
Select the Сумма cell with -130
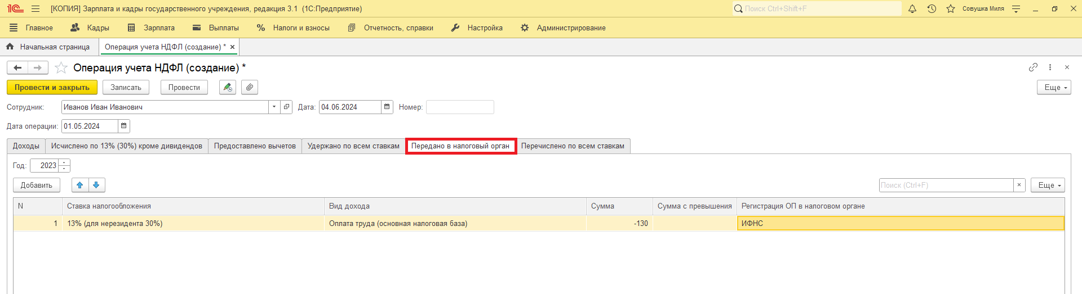pyautogui.click(x=619, y=224)
